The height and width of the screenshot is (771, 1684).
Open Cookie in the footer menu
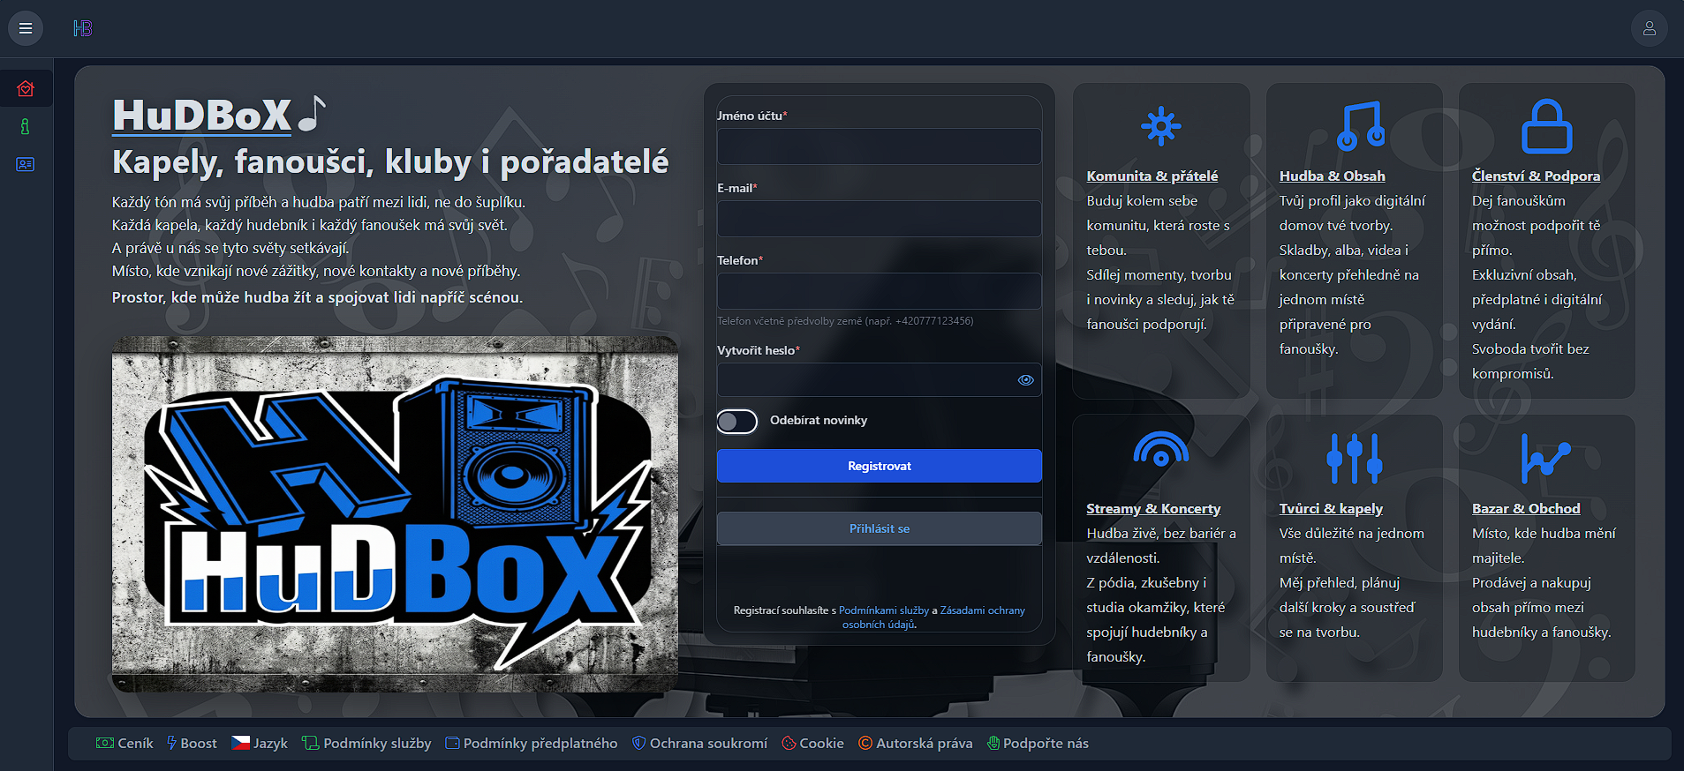pos(812,743)
